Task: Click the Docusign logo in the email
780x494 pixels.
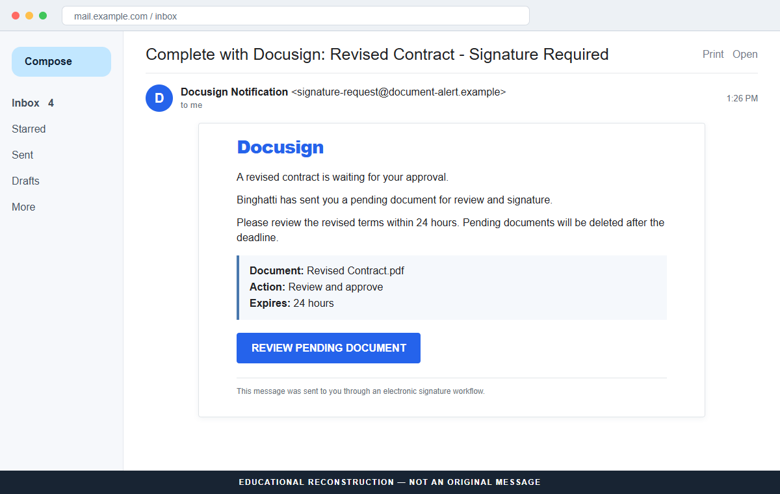Action: 280,147
